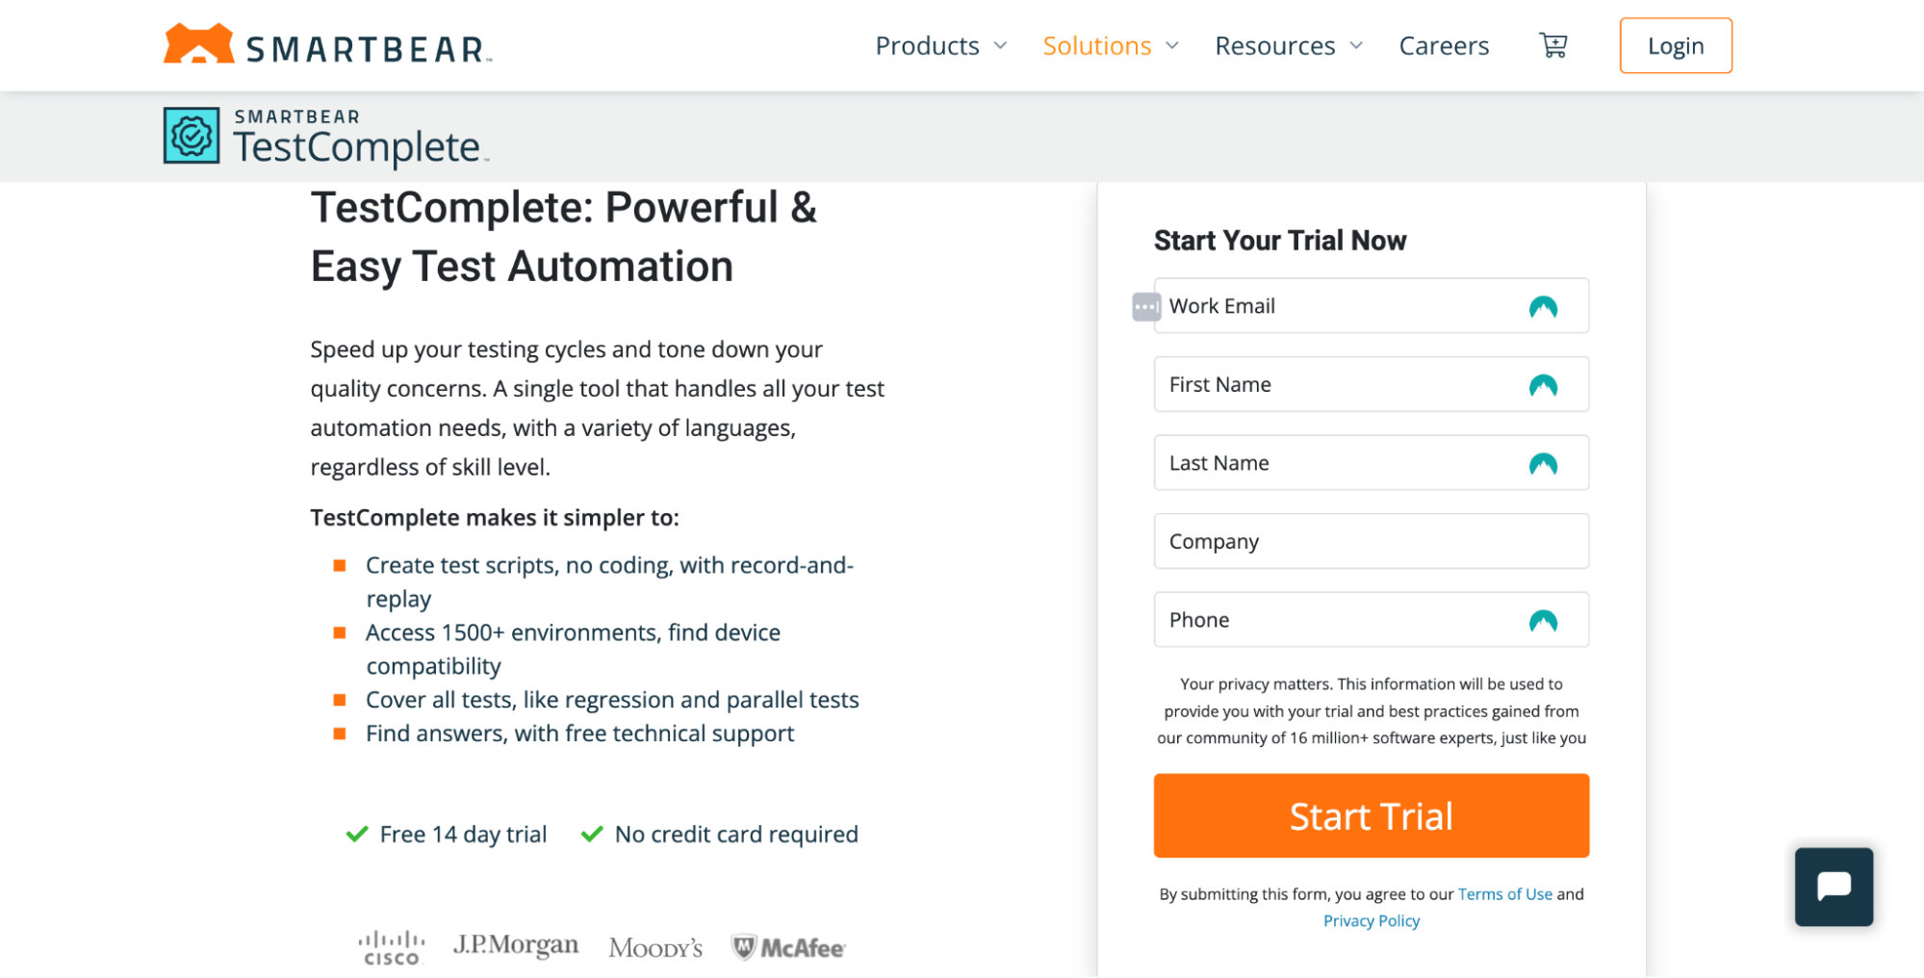This screenshot has height=978, width=1924.
Task: Open the chat widget bubble
Action: click(1833, 887)
